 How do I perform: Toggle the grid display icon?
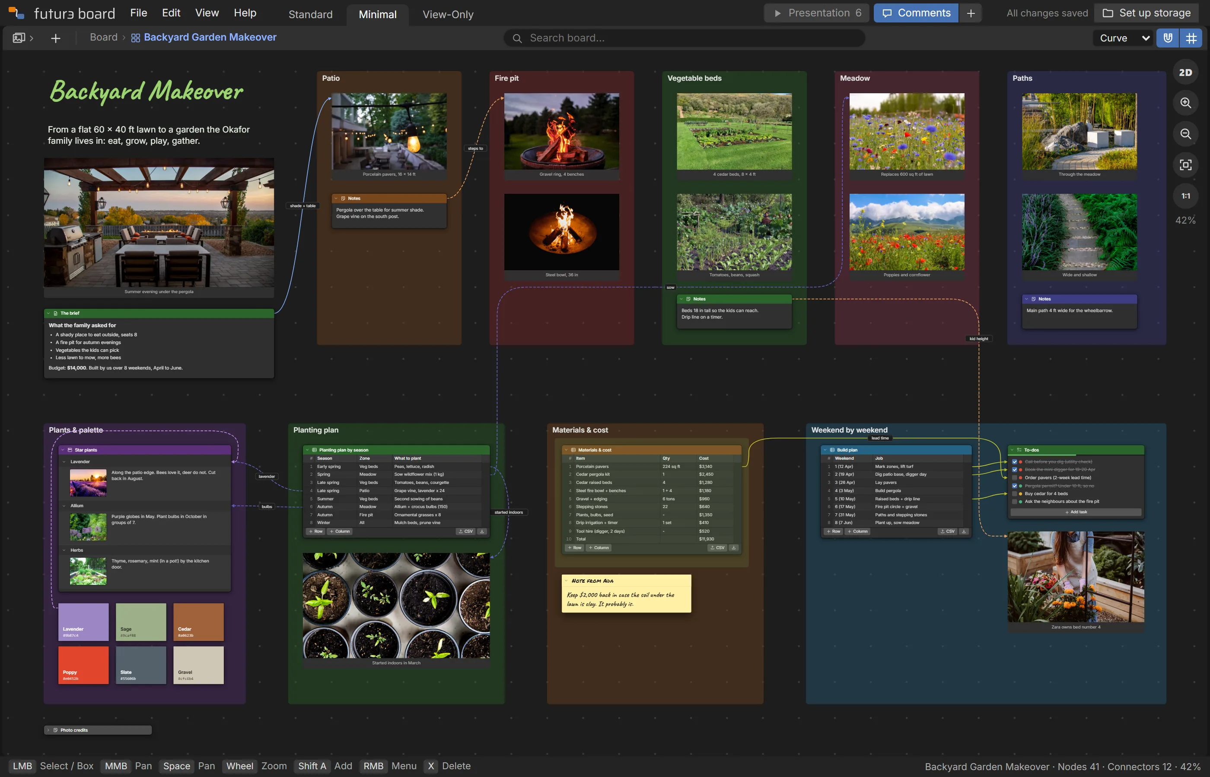coord(1191,38)
